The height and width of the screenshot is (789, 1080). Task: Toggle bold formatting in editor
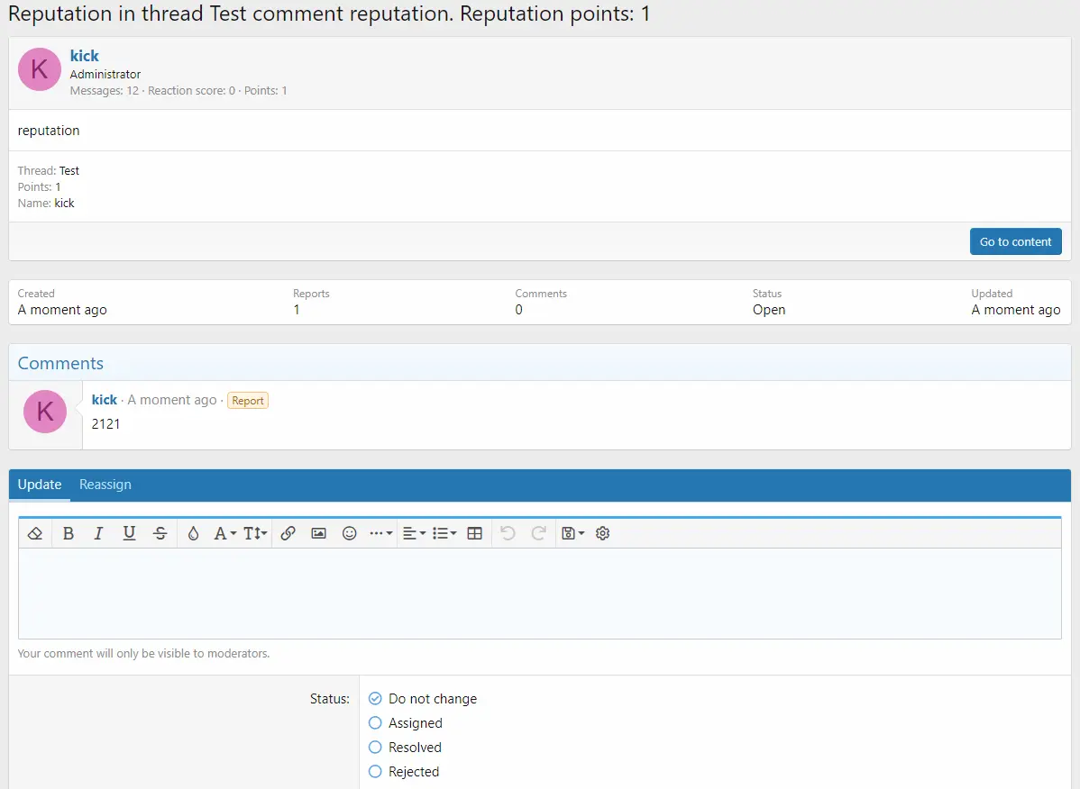click(69, 533)
